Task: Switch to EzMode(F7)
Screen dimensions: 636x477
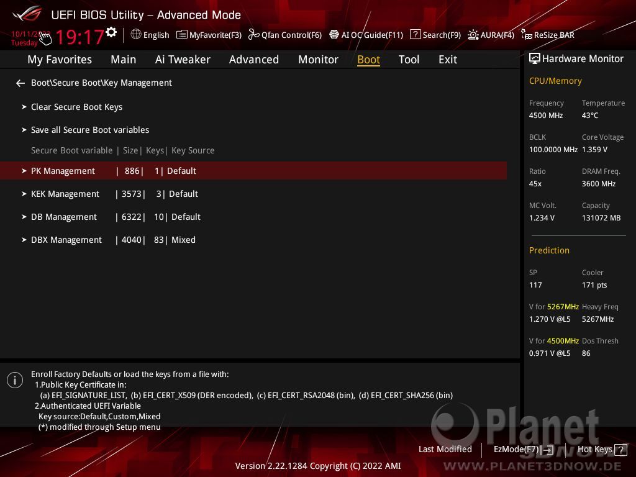Action: 516,450
